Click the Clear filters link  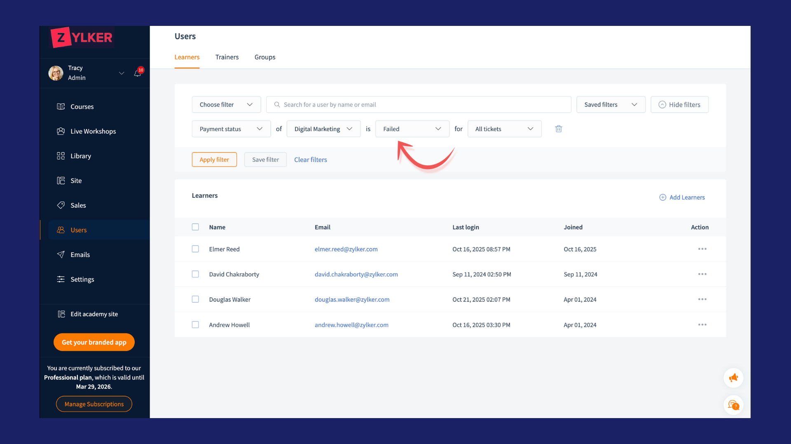point(310,160)
